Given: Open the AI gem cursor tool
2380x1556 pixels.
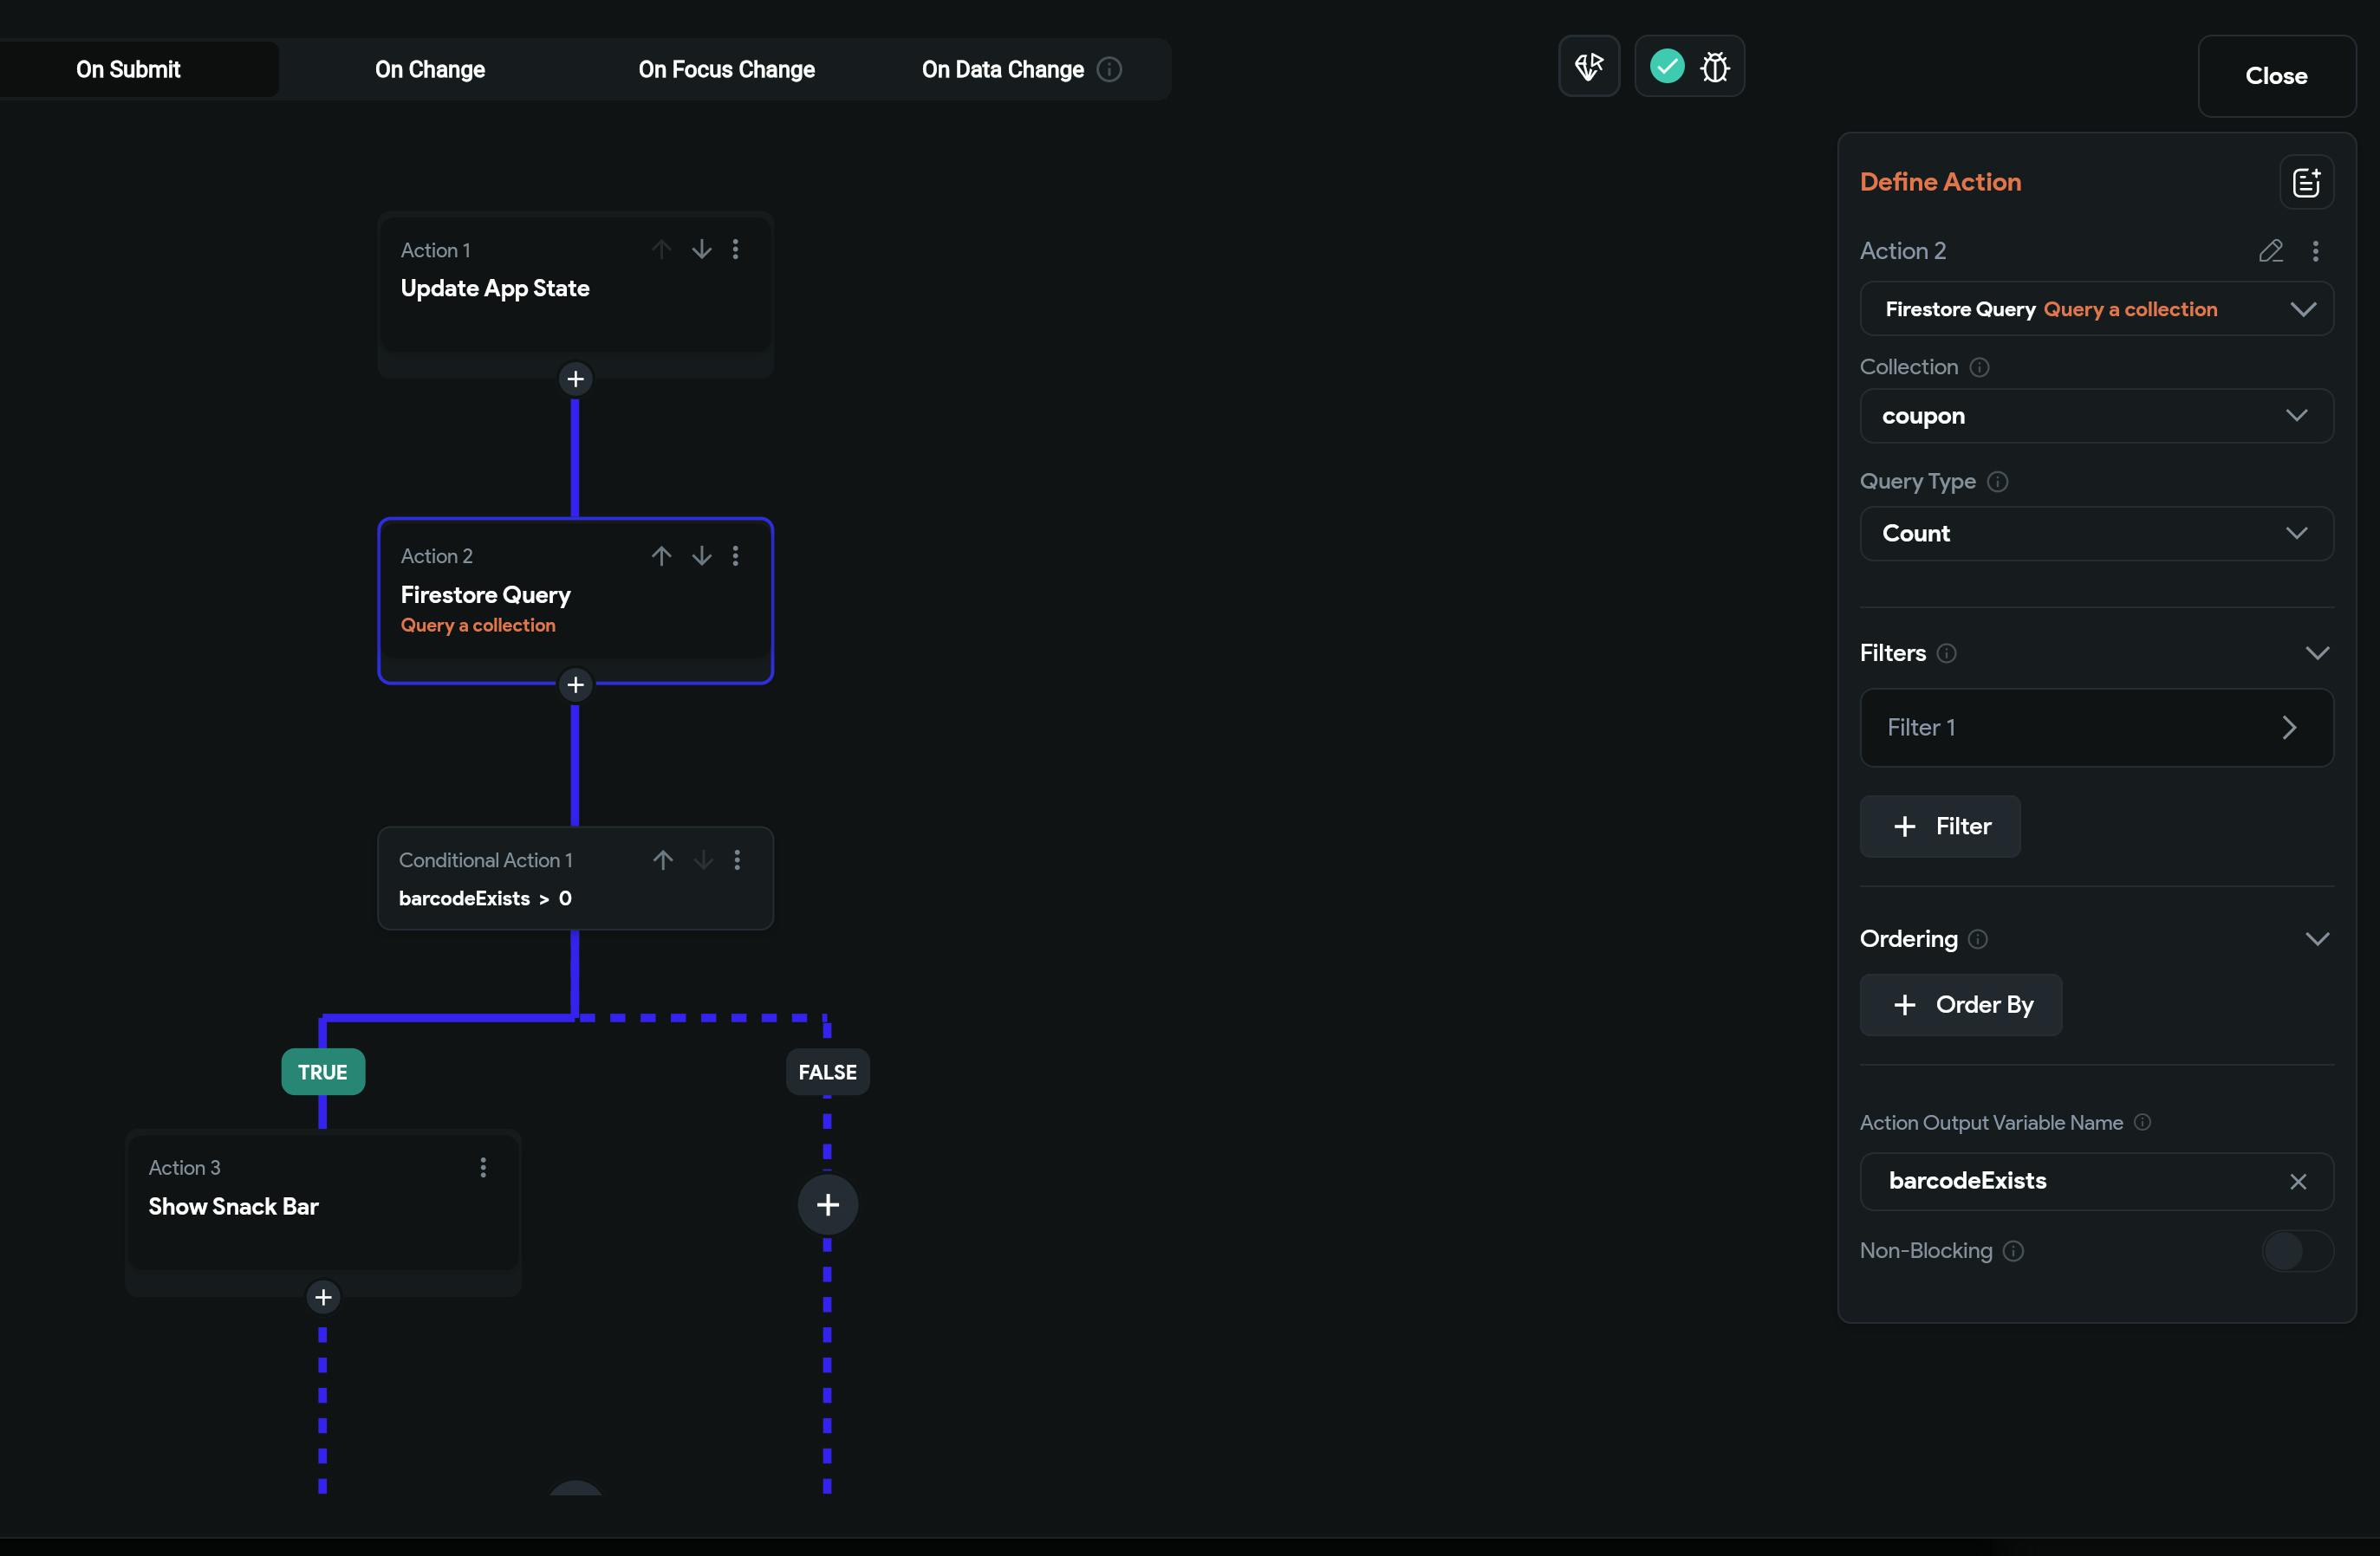Looking at the screenshot, I should click(x=1588, y=67).
